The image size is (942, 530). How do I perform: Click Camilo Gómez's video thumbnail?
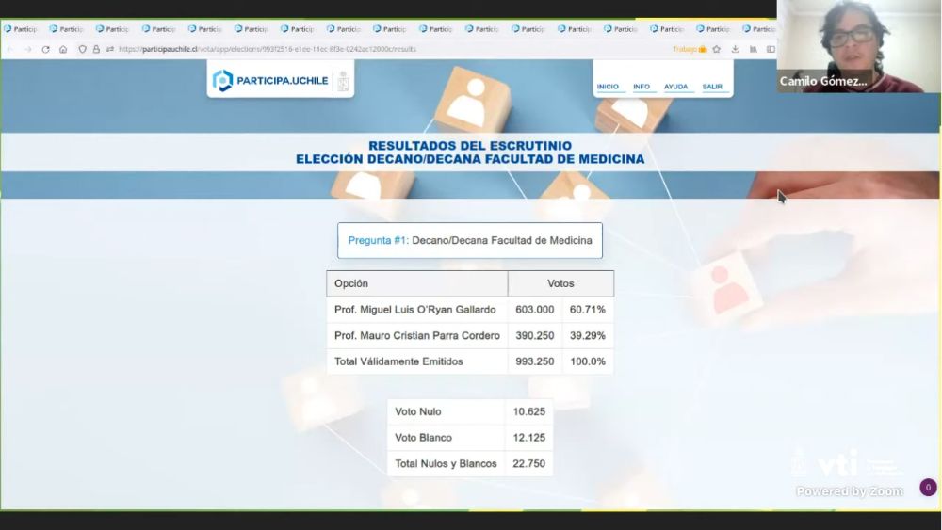[858, 45]
